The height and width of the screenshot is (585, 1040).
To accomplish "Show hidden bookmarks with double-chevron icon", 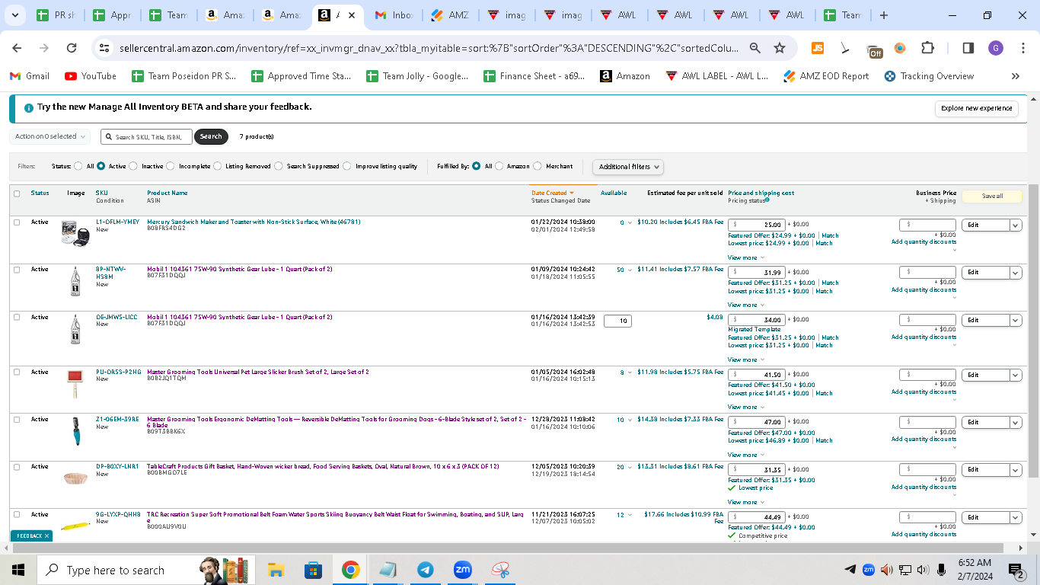I will [1015, 76].
